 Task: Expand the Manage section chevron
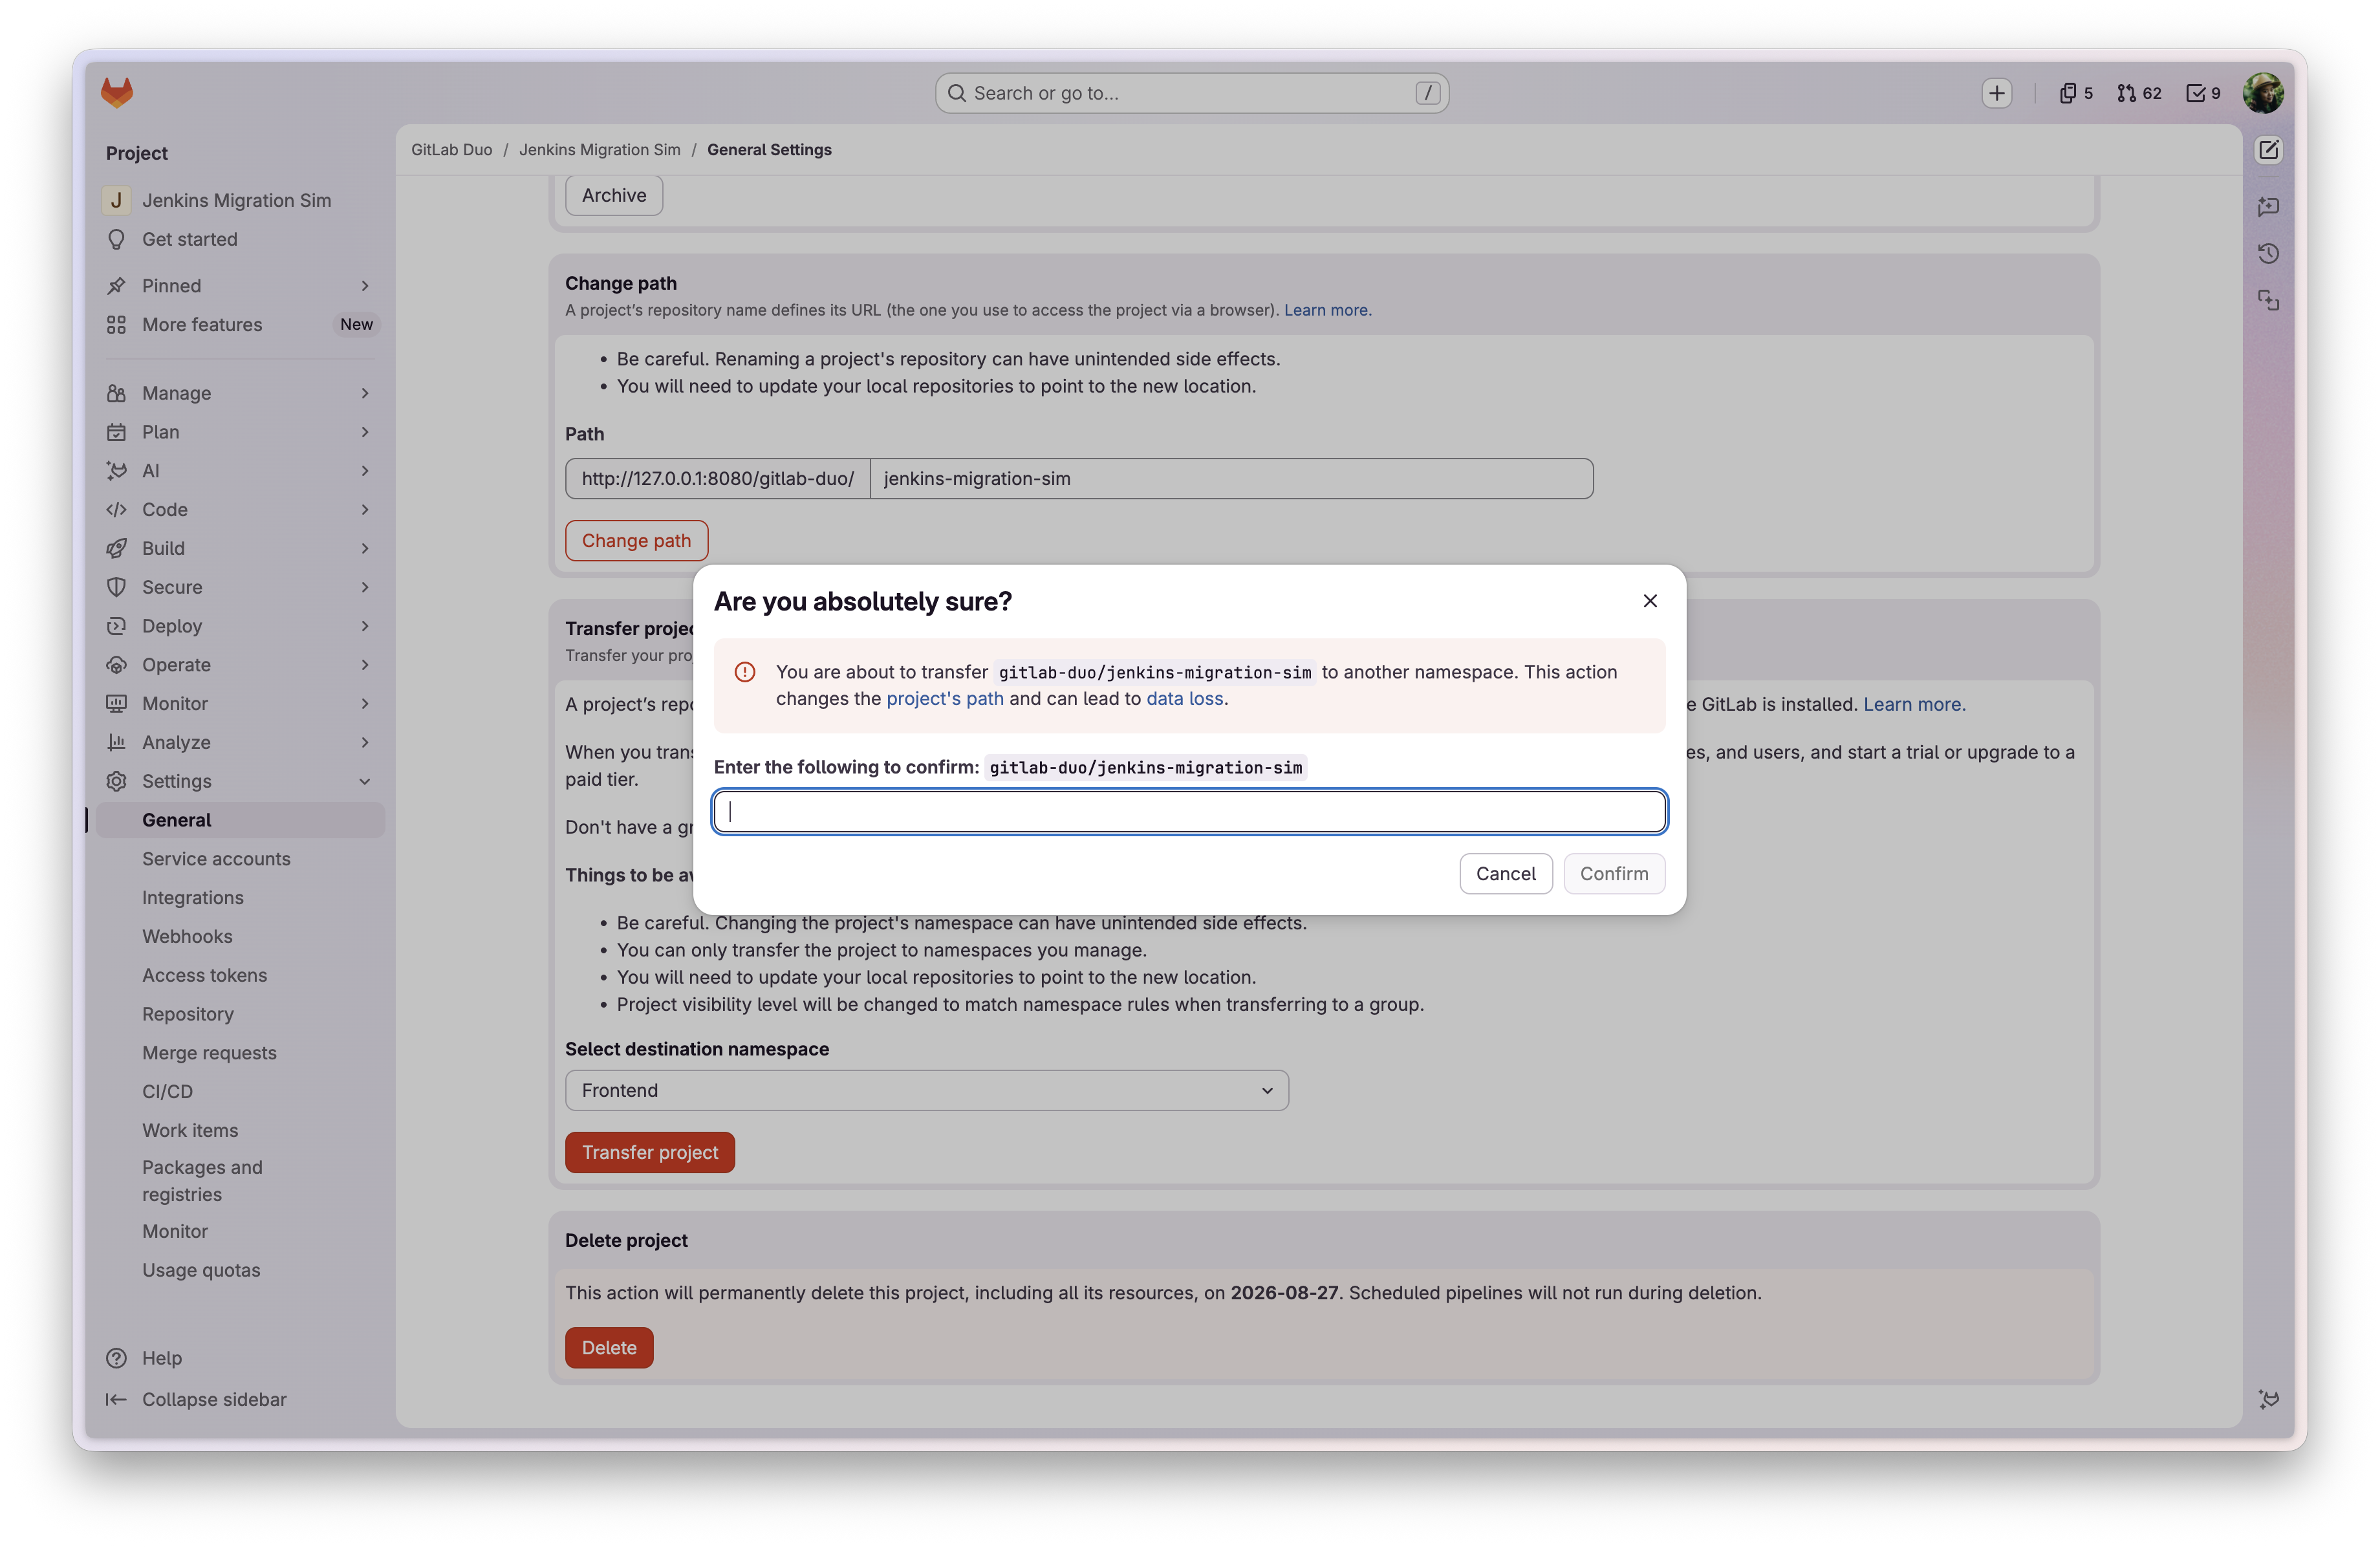(365, 393)
